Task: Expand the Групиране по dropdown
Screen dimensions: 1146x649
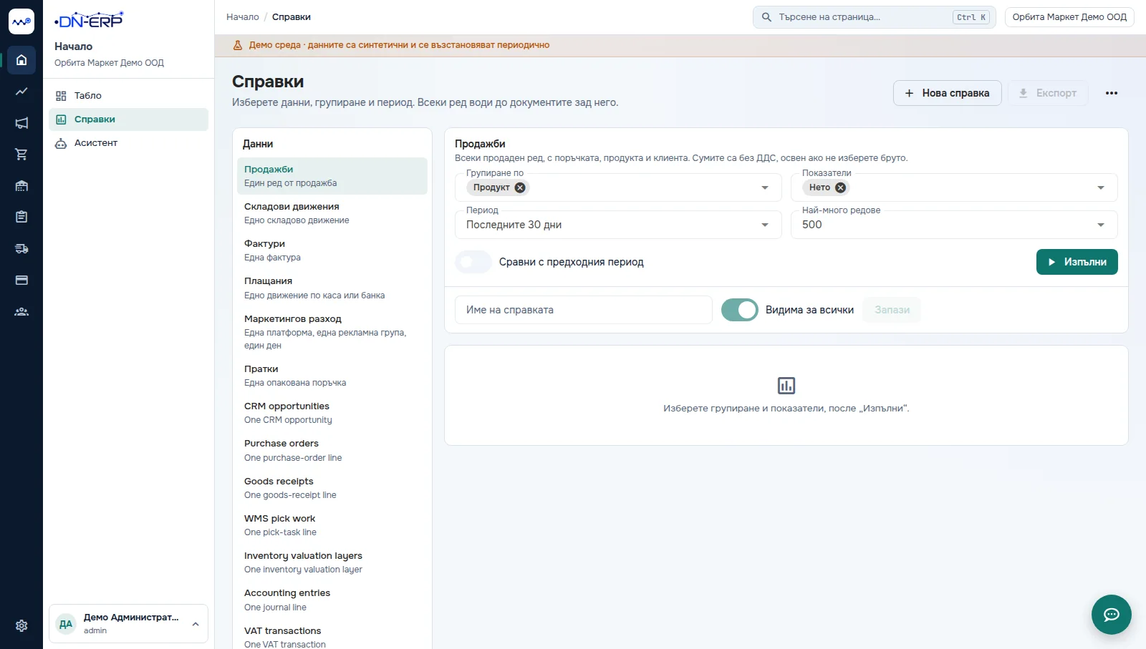Action: [765, 187]
